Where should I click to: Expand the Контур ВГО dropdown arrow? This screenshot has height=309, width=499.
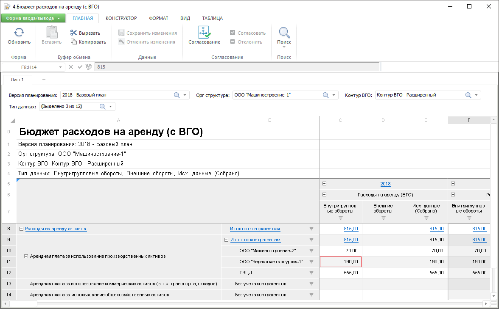click(x=476, y=95)
